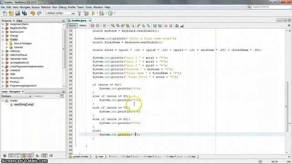Minimize the Projects panel window group

[63, 20]
